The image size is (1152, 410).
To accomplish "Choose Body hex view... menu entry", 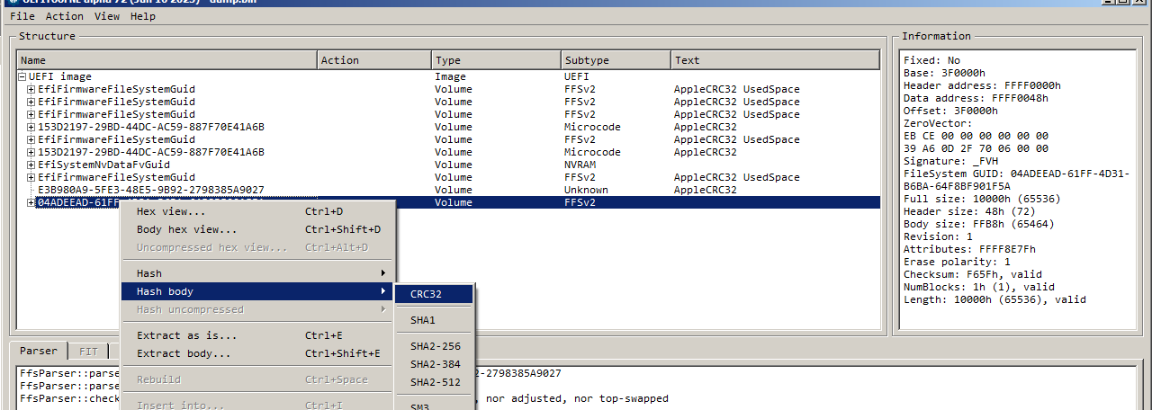I will click(x=258, y=229).
